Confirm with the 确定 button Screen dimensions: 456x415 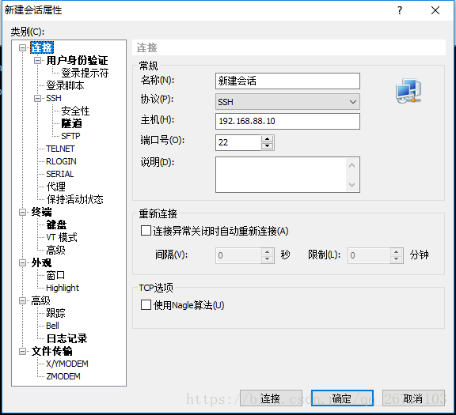coord(342,398)
